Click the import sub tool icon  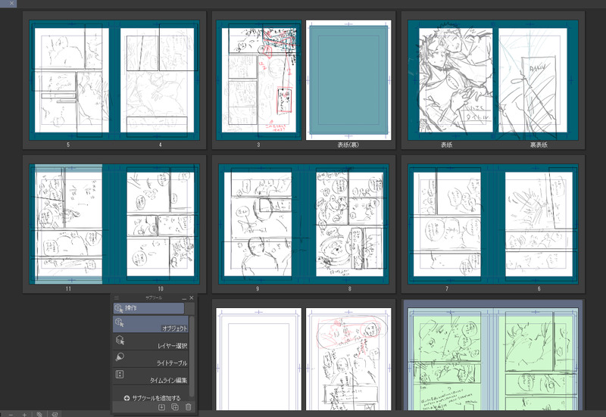[x=162, y=407]
